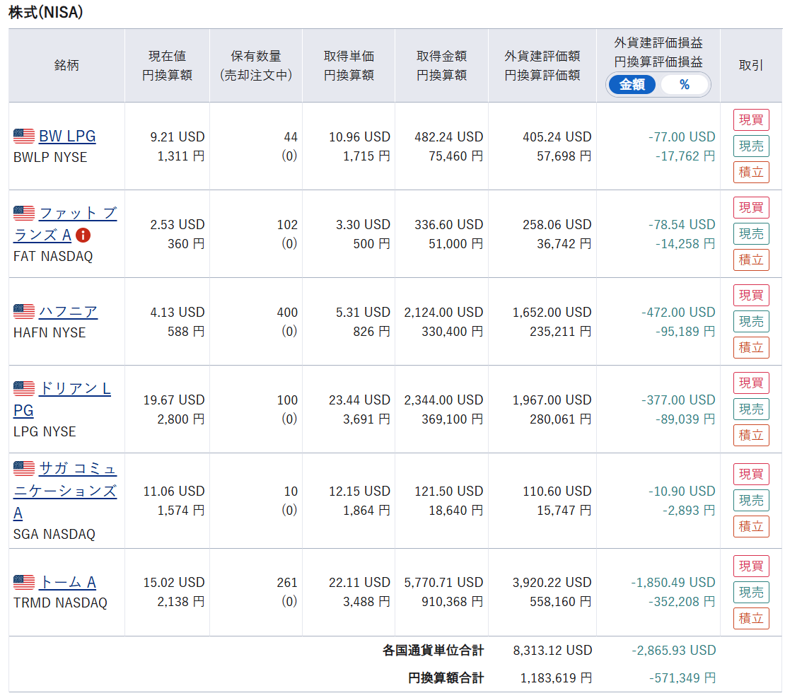Click 現買 for TRMD NASDAQ row
The image size is (785, 698).
coord(751,566)
